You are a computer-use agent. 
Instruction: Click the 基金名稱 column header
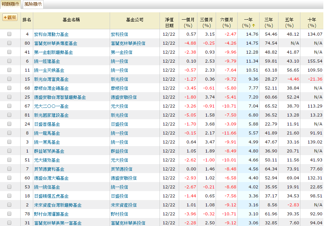tap(71, 20)
